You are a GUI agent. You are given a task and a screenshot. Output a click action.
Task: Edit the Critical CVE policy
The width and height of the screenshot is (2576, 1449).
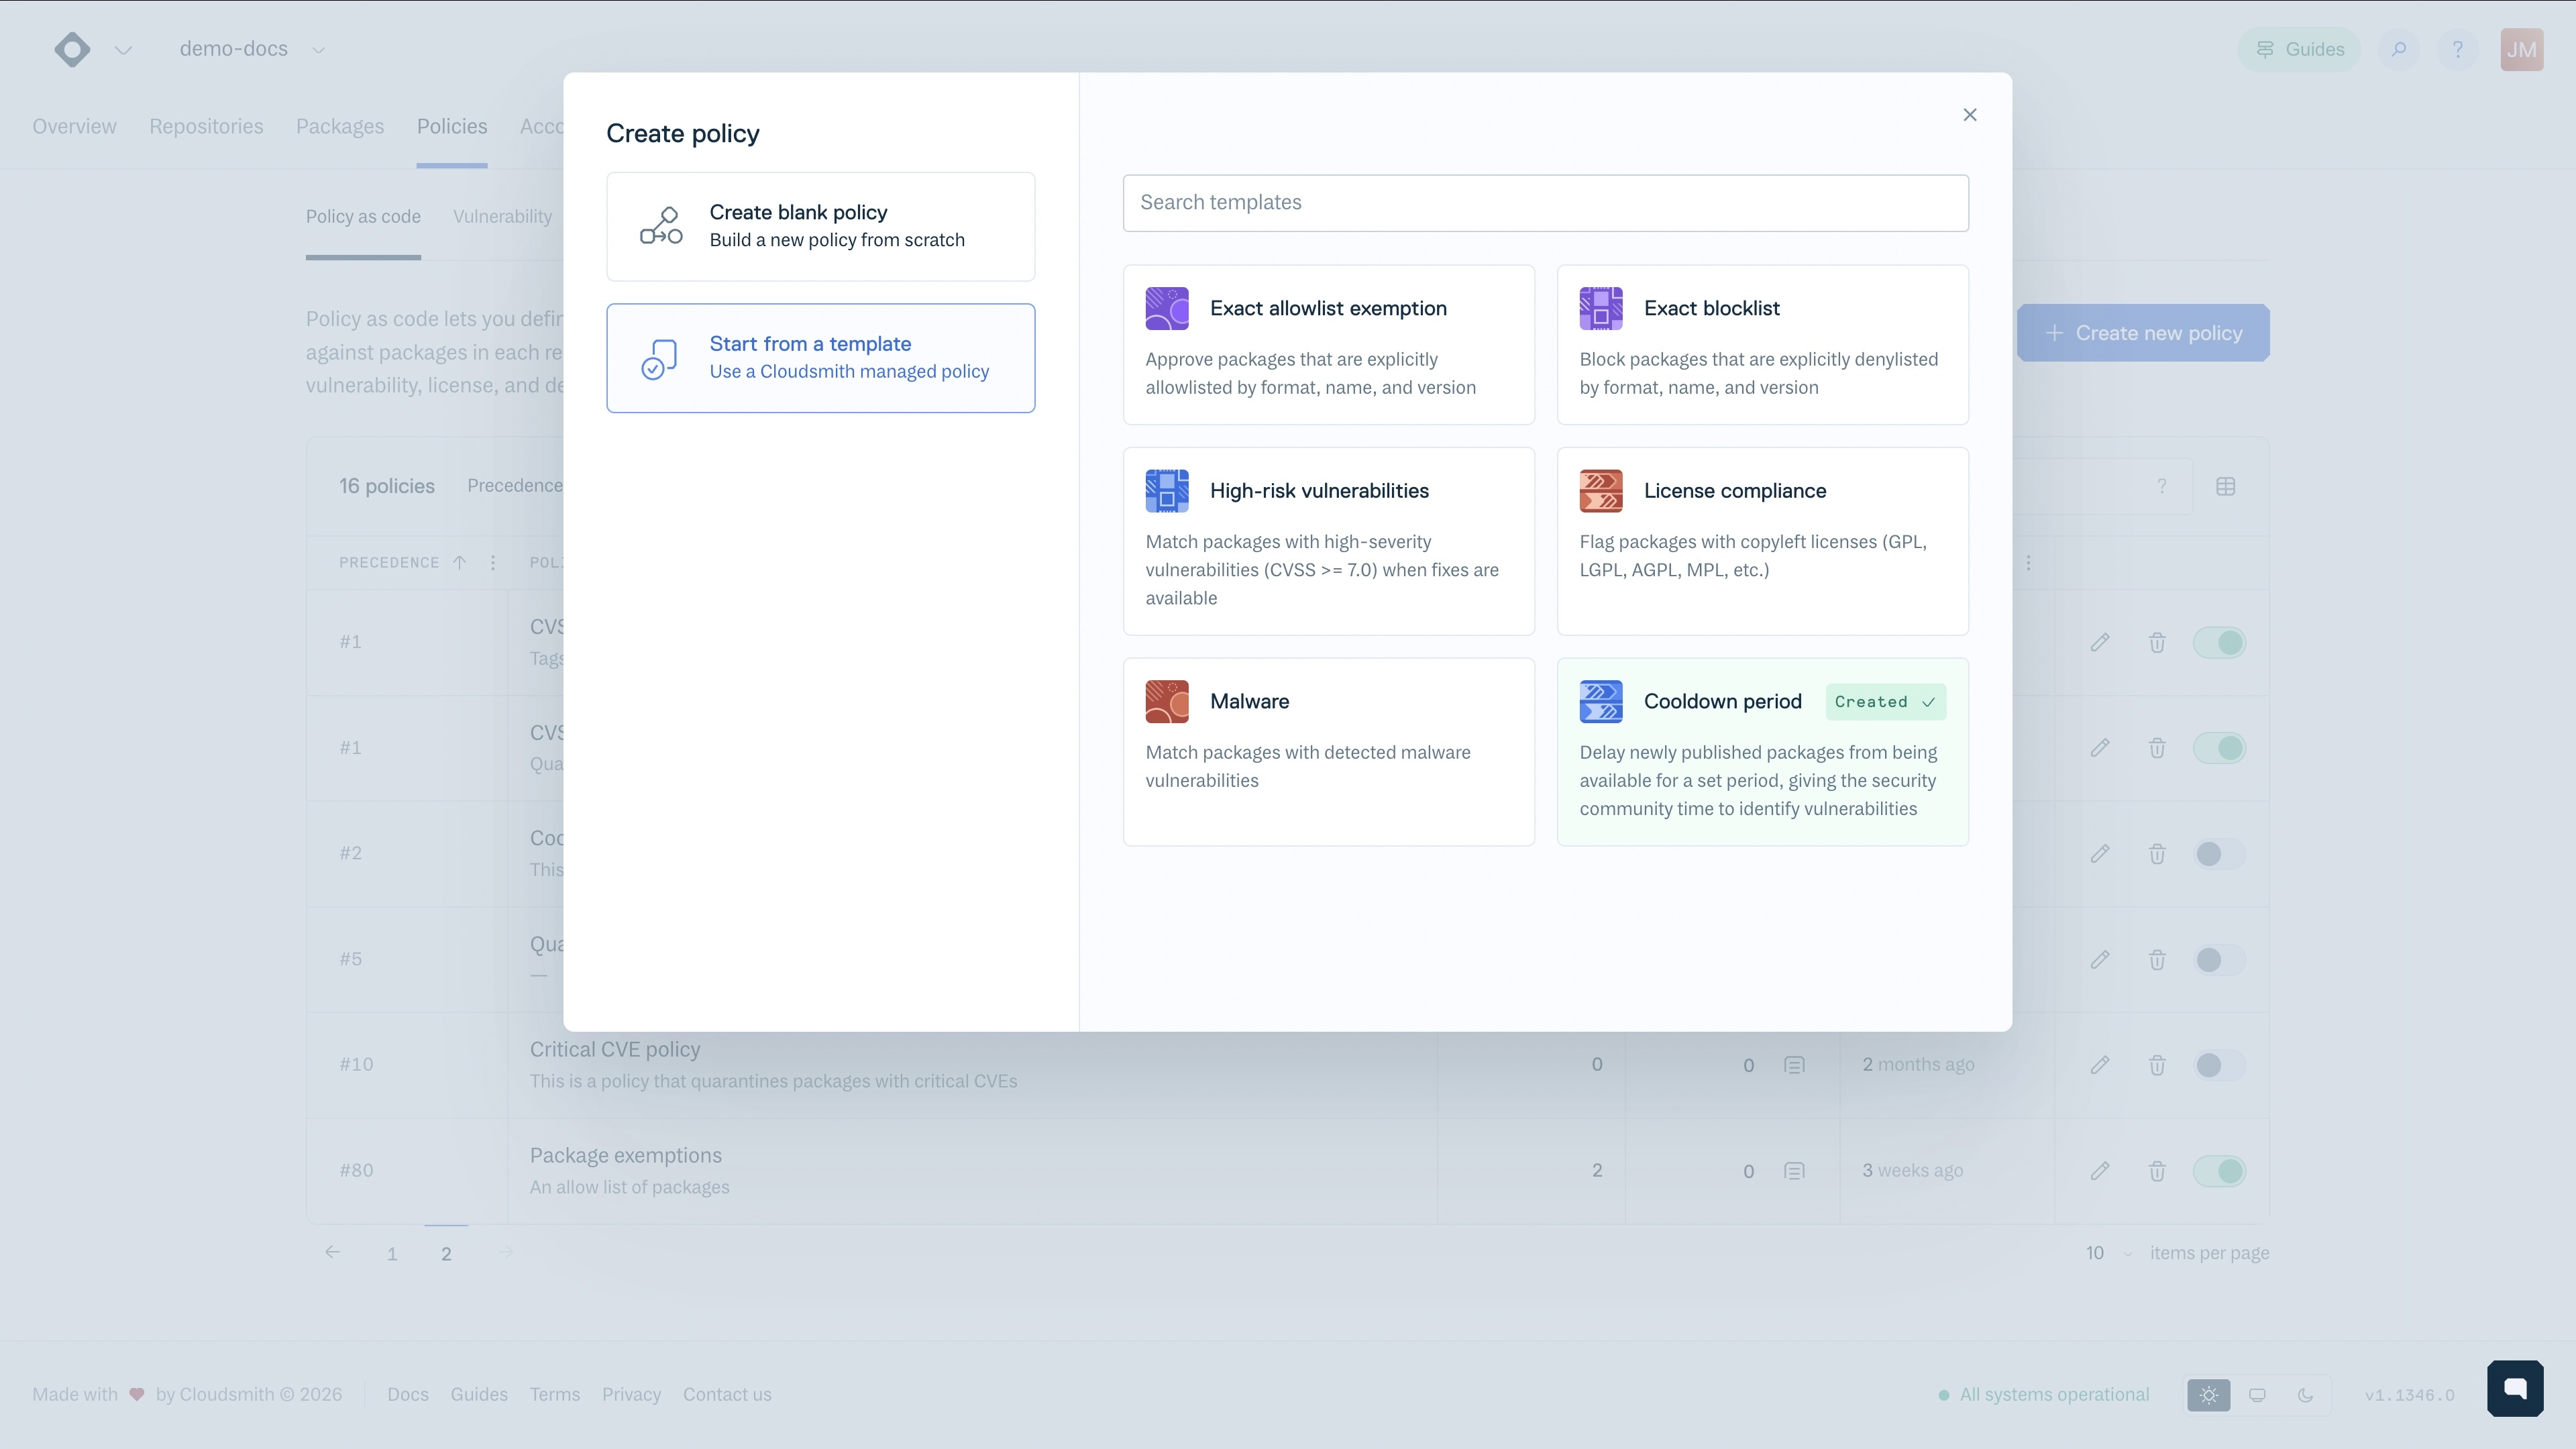[x=2099, y=1065]
